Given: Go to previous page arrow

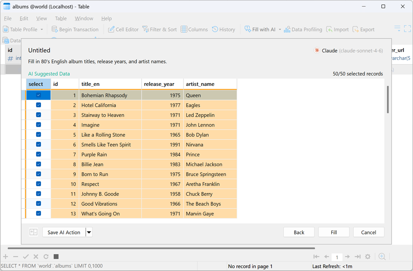Looking at the screenshot, I should point(327,257).
